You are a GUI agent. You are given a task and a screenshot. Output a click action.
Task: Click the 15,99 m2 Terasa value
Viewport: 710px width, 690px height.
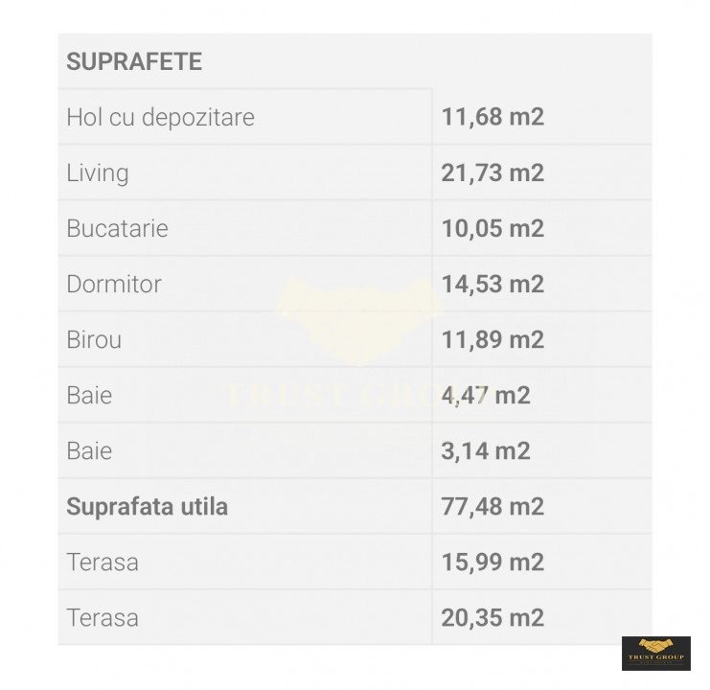click(492, 563)
